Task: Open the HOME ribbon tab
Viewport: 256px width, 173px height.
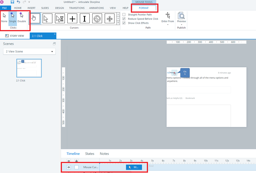Action: point(18,8)
